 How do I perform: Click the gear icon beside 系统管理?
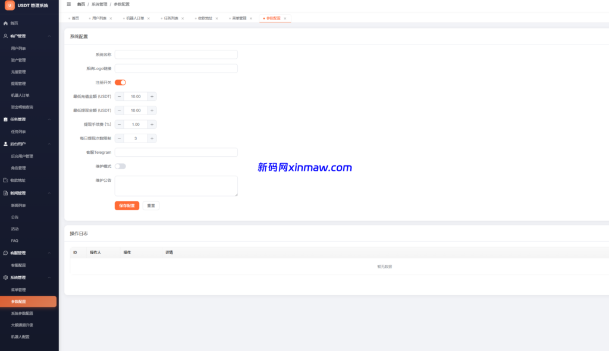point(5,277)
